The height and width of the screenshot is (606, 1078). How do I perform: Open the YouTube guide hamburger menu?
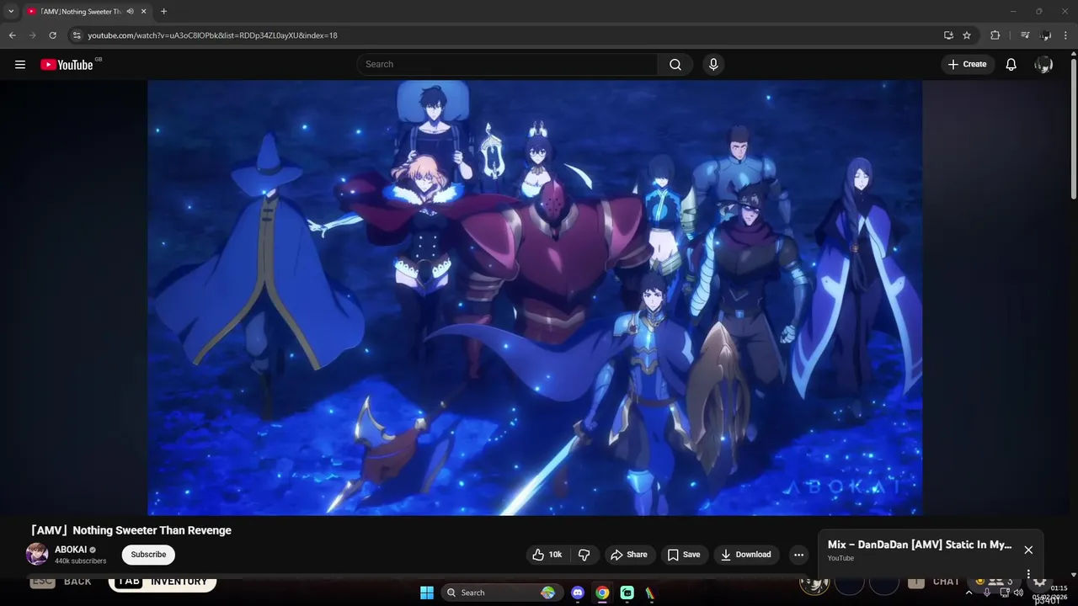pyautogui.click(x=20, y=64)
